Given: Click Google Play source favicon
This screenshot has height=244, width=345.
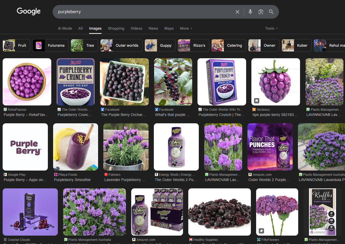Looking at the screenshot, I should click(x=5, y=174).
